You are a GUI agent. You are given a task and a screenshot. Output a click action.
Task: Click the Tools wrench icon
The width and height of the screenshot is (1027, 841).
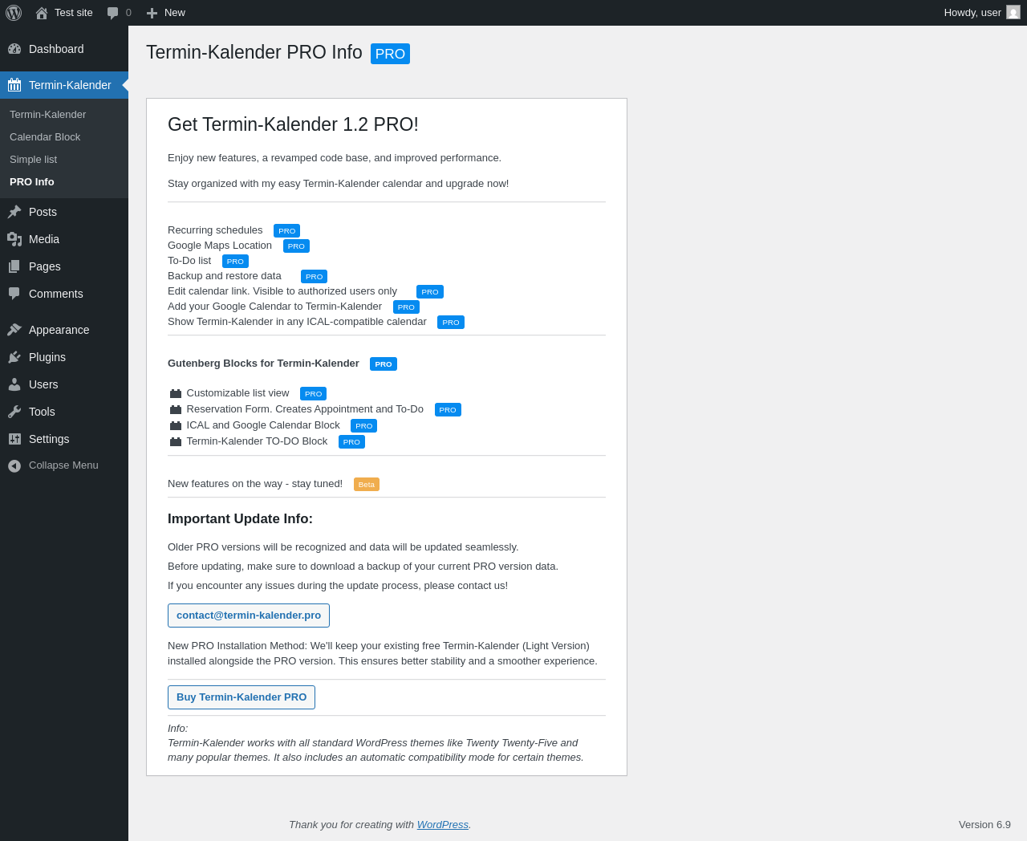pos(14,412)
